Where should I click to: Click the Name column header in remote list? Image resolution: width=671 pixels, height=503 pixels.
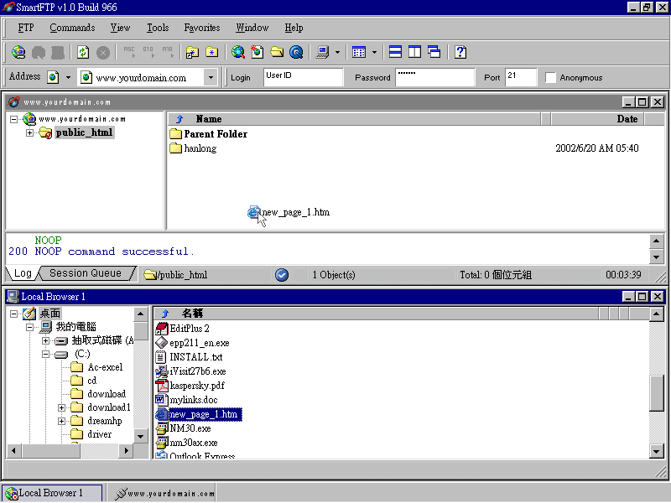tap(354, 119)
